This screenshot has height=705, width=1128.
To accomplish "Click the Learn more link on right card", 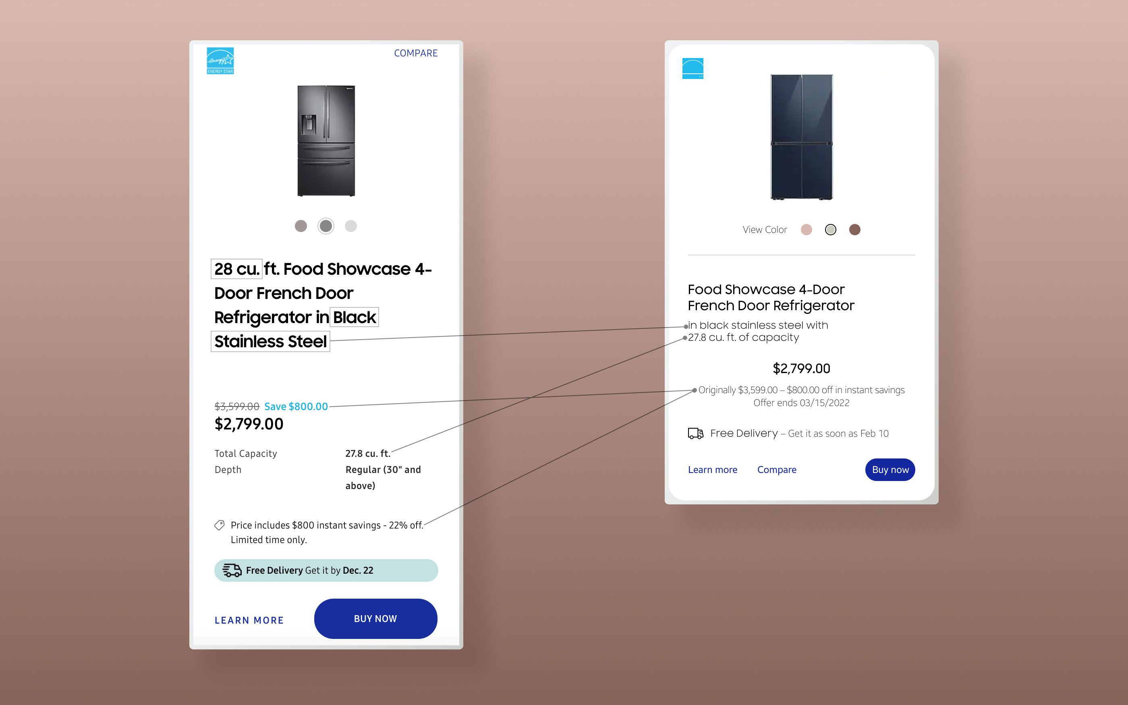I will coord(713,470).
